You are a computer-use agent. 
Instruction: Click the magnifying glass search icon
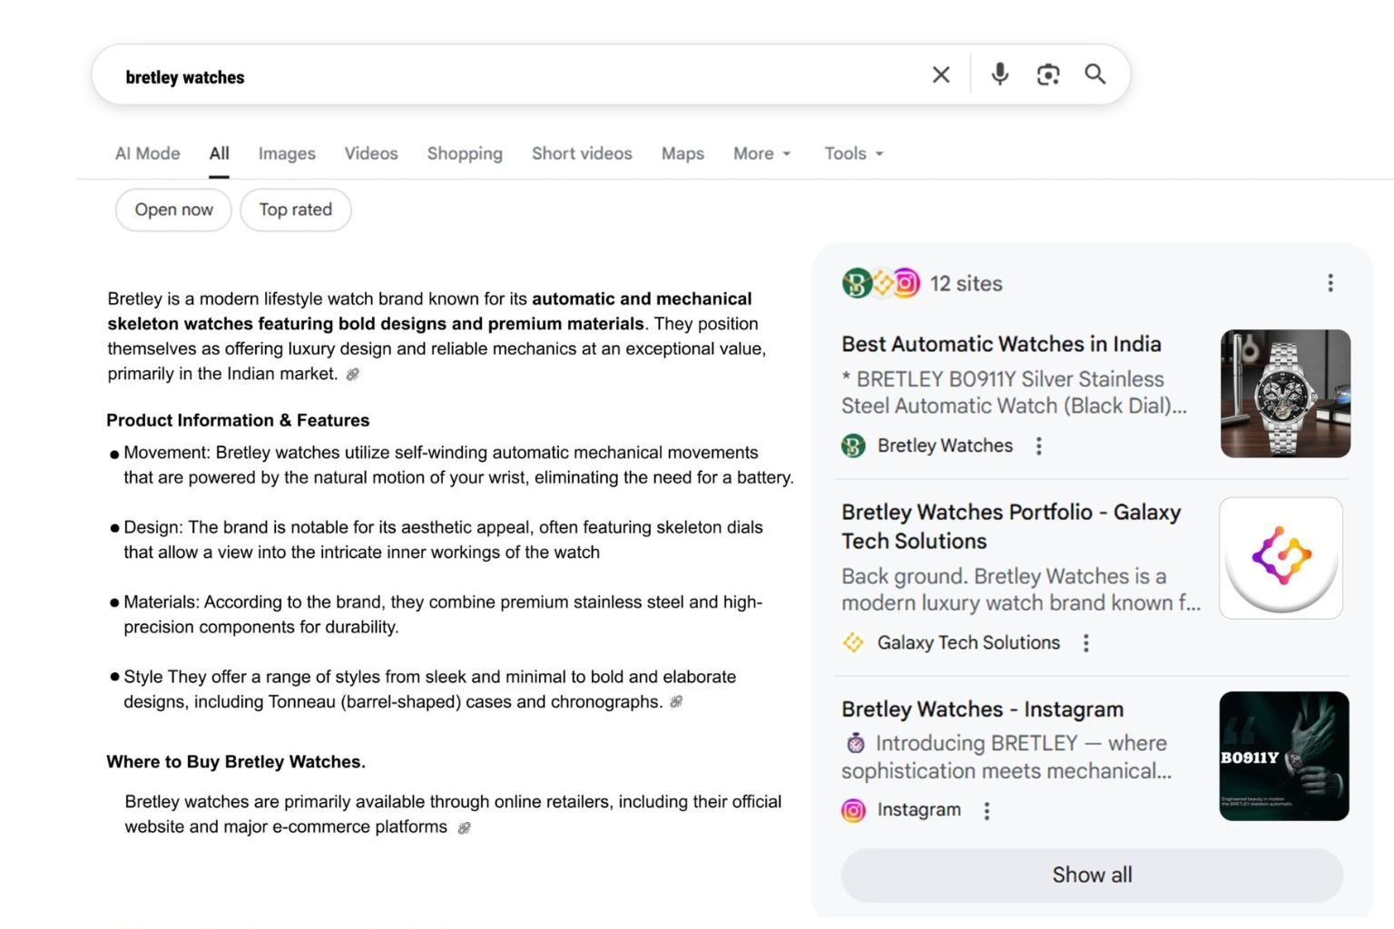point(1095,74)
